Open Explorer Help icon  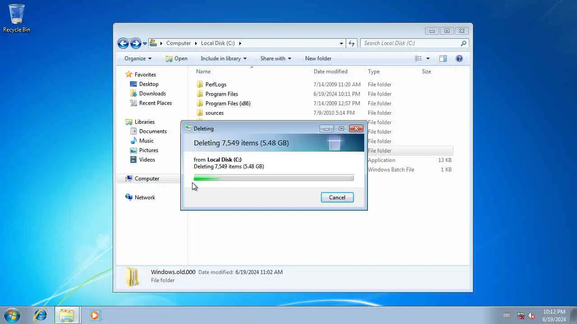tap(459, 58)
